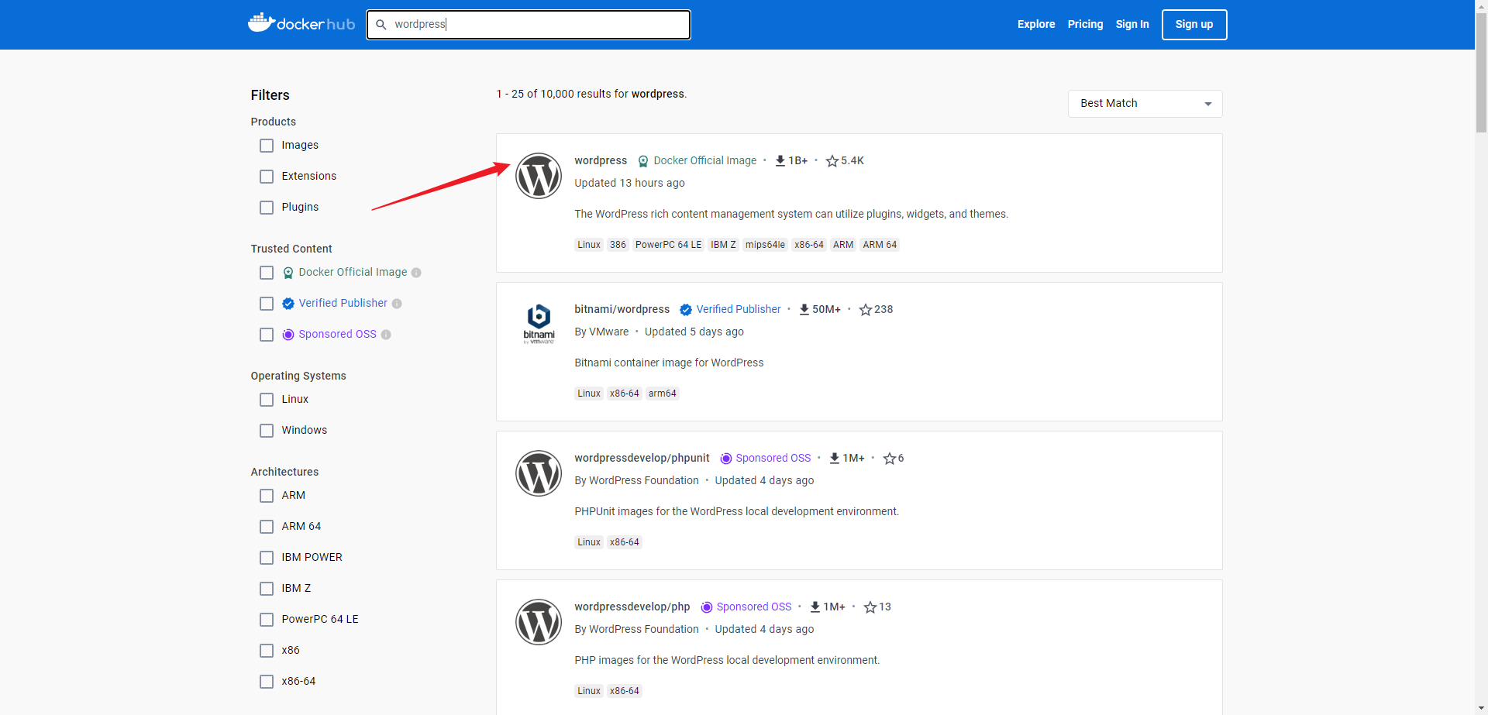The height and width of the screenshot is (715, 1488).
Task: Tick the Windows operating system checkbox
Action: [267, 431]
